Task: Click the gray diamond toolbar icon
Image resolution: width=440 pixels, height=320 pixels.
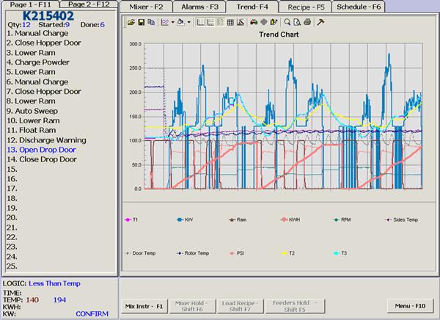Action: 264,22
